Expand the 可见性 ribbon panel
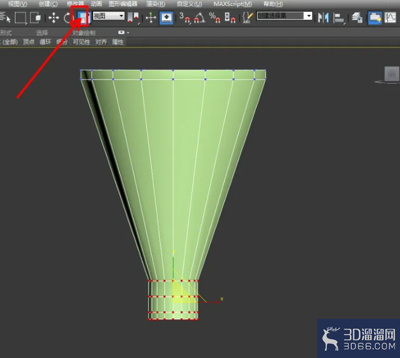Image resolution: width=400 pixels, height=358 pixels. tap(82, 42)
